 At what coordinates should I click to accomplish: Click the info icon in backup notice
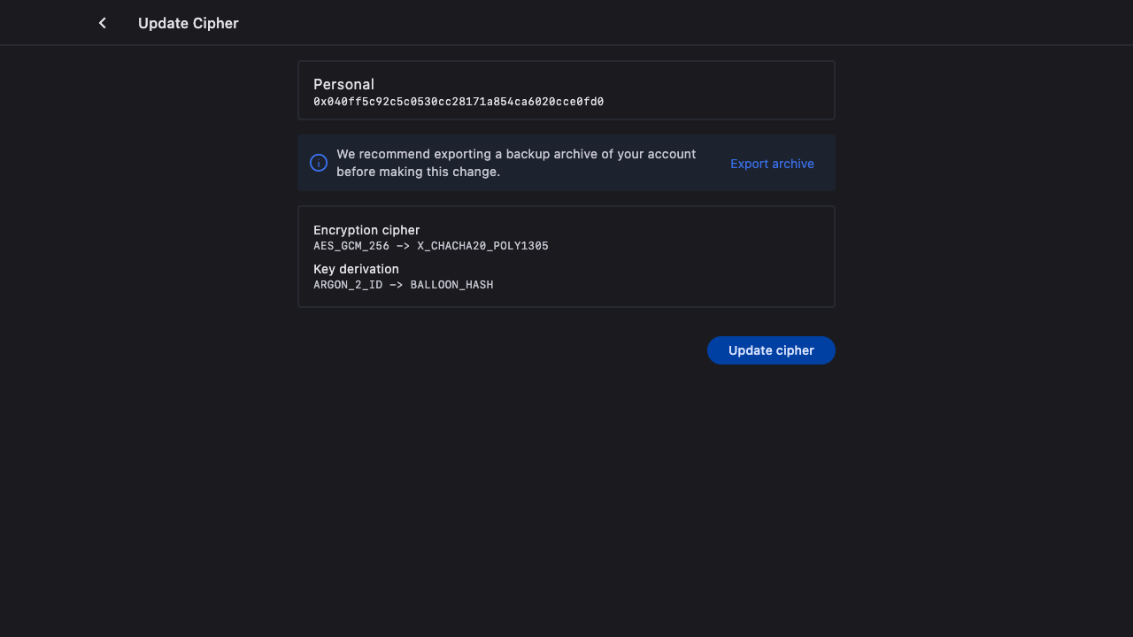[x=319, y=163]
